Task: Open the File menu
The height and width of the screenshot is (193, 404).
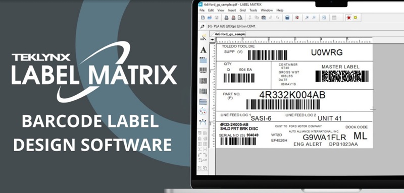Action: [x=202, y=10]
